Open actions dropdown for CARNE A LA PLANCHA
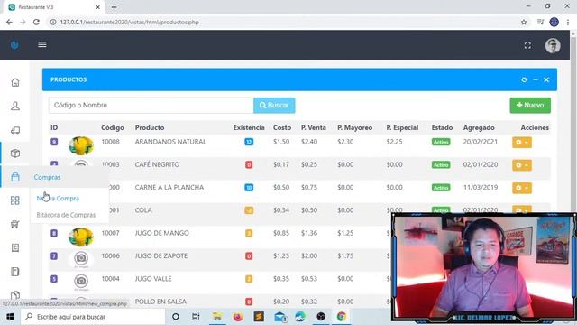This screenshot has height=325, width=577. [522, 188]
